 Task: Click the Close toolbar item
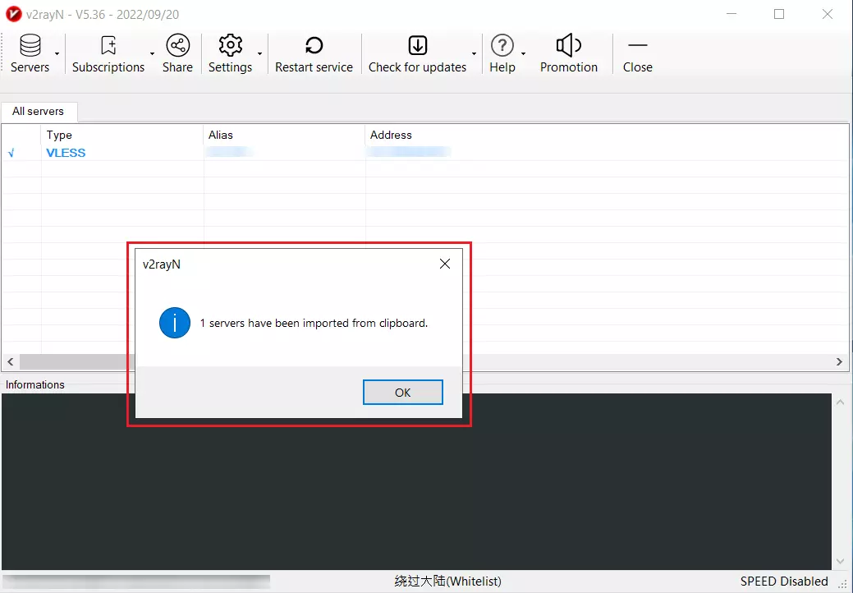637,45
